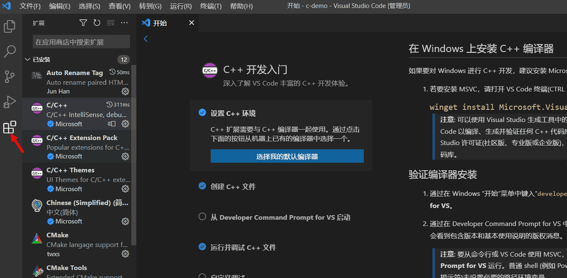Open the 帮助(H) menu
This screenshot has height=278, width=567.
(241, 6)
